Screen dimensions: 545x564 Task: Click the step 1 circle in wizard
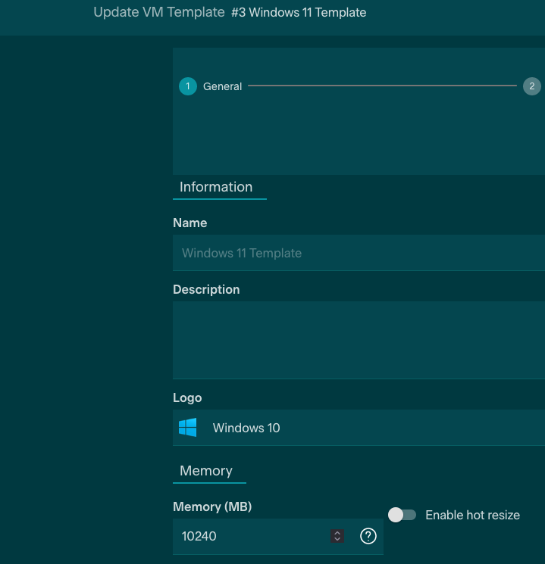click(187, 86)
